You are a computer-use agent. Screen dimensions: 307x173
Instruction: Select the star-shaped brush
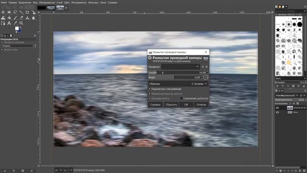tap(278, 30)
